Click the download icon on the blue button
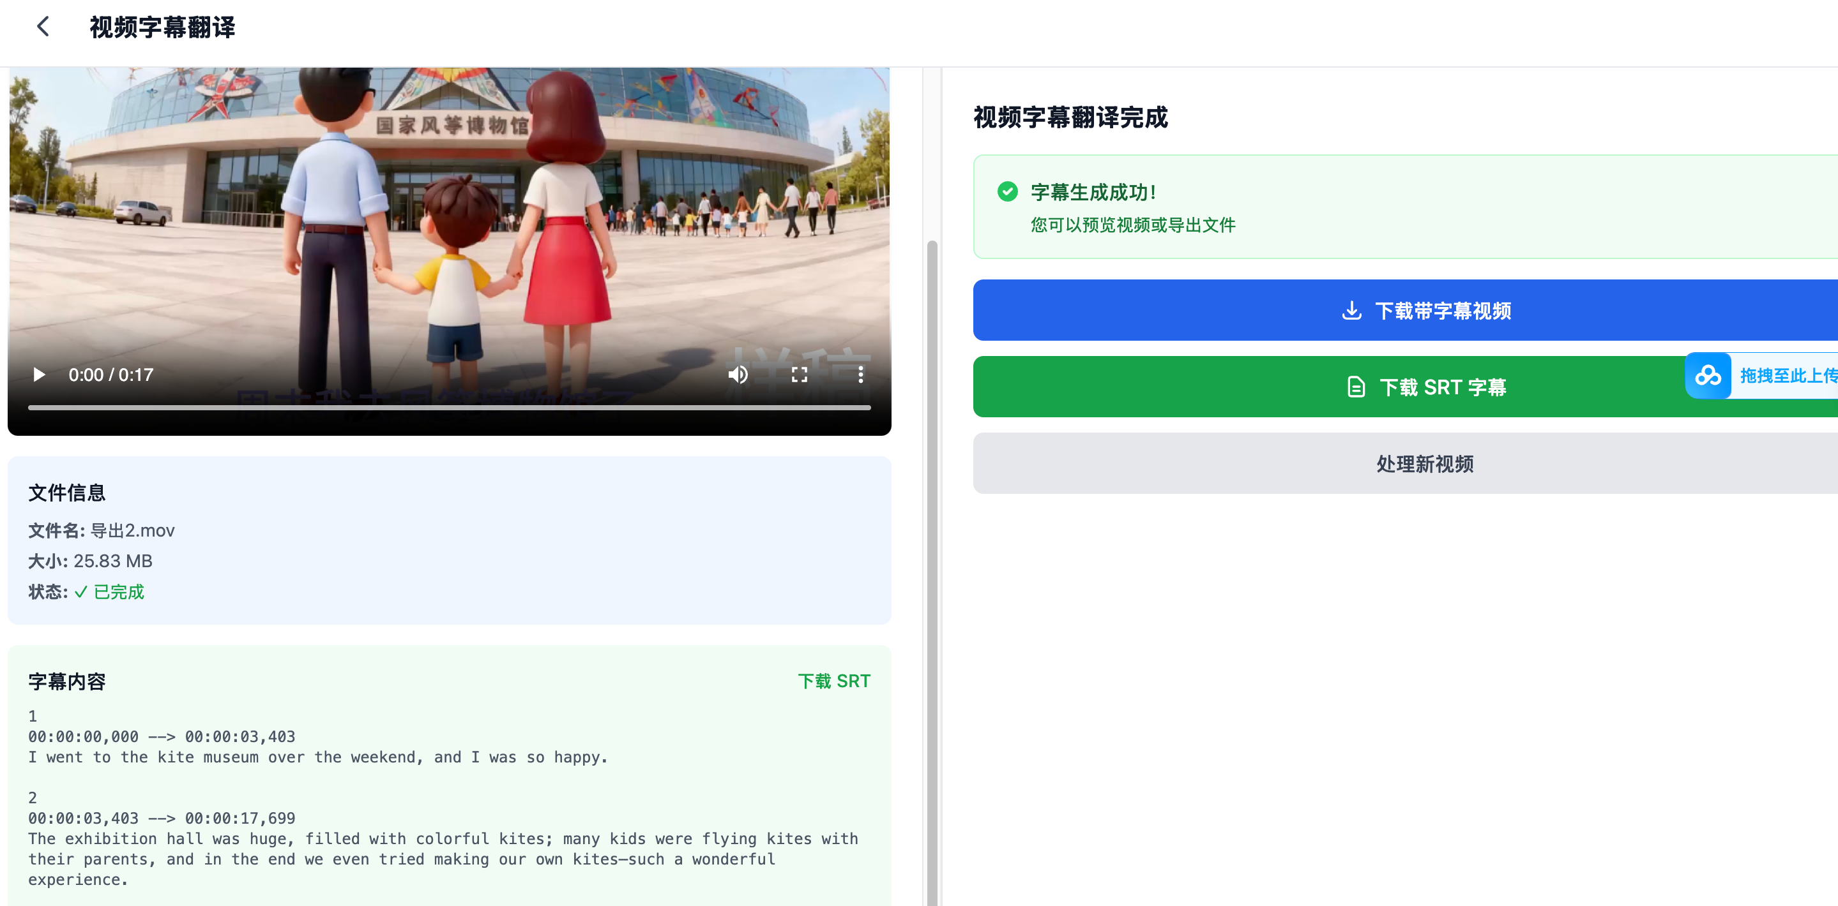 tap(1351, 310)
